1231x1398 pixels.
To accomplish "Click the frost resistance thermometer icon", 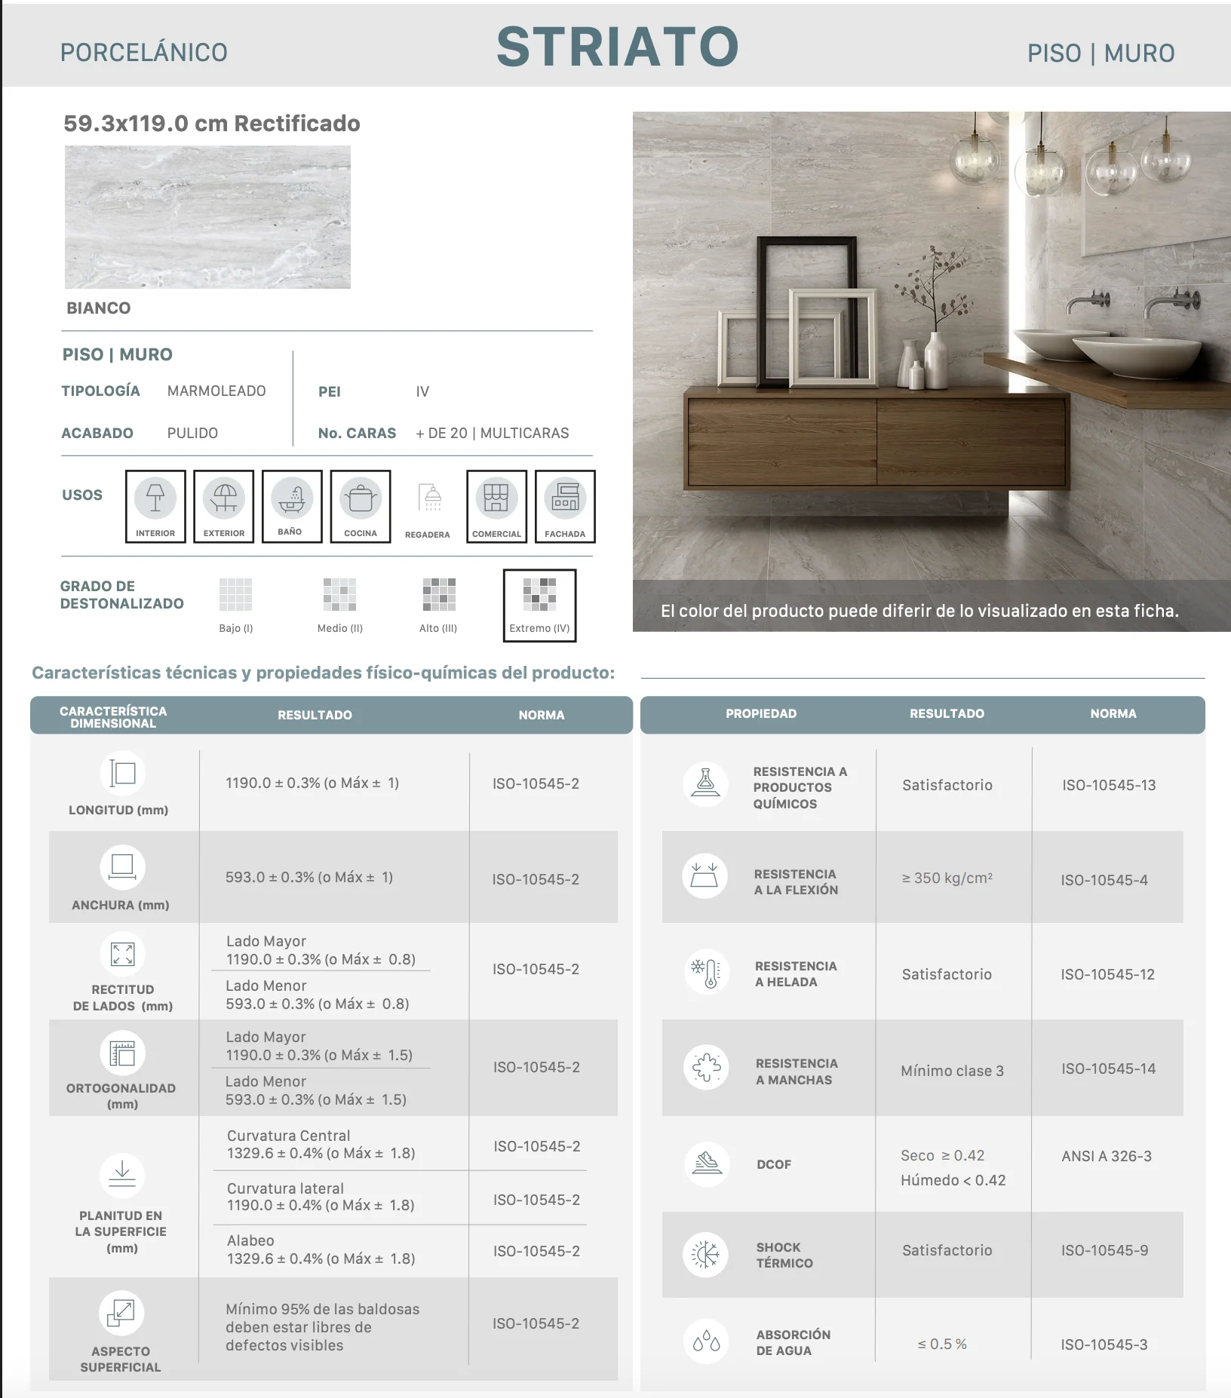I will (x=707, y=972).
